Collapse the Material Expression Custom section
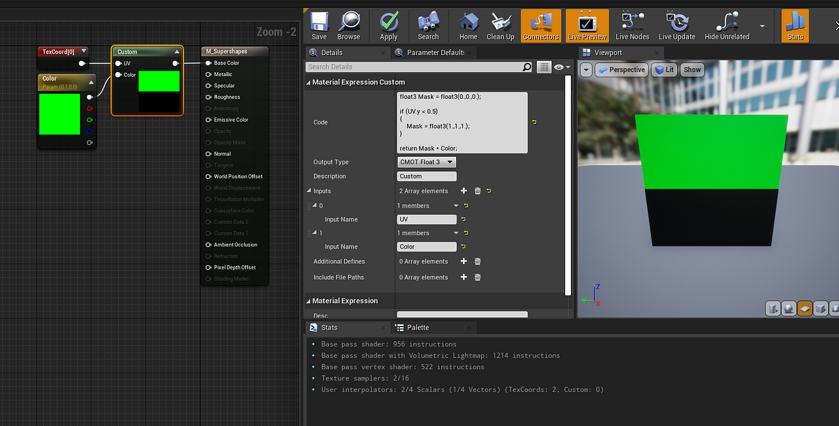The height and width of the screenshot is (426, 839). tap(308, 83)
